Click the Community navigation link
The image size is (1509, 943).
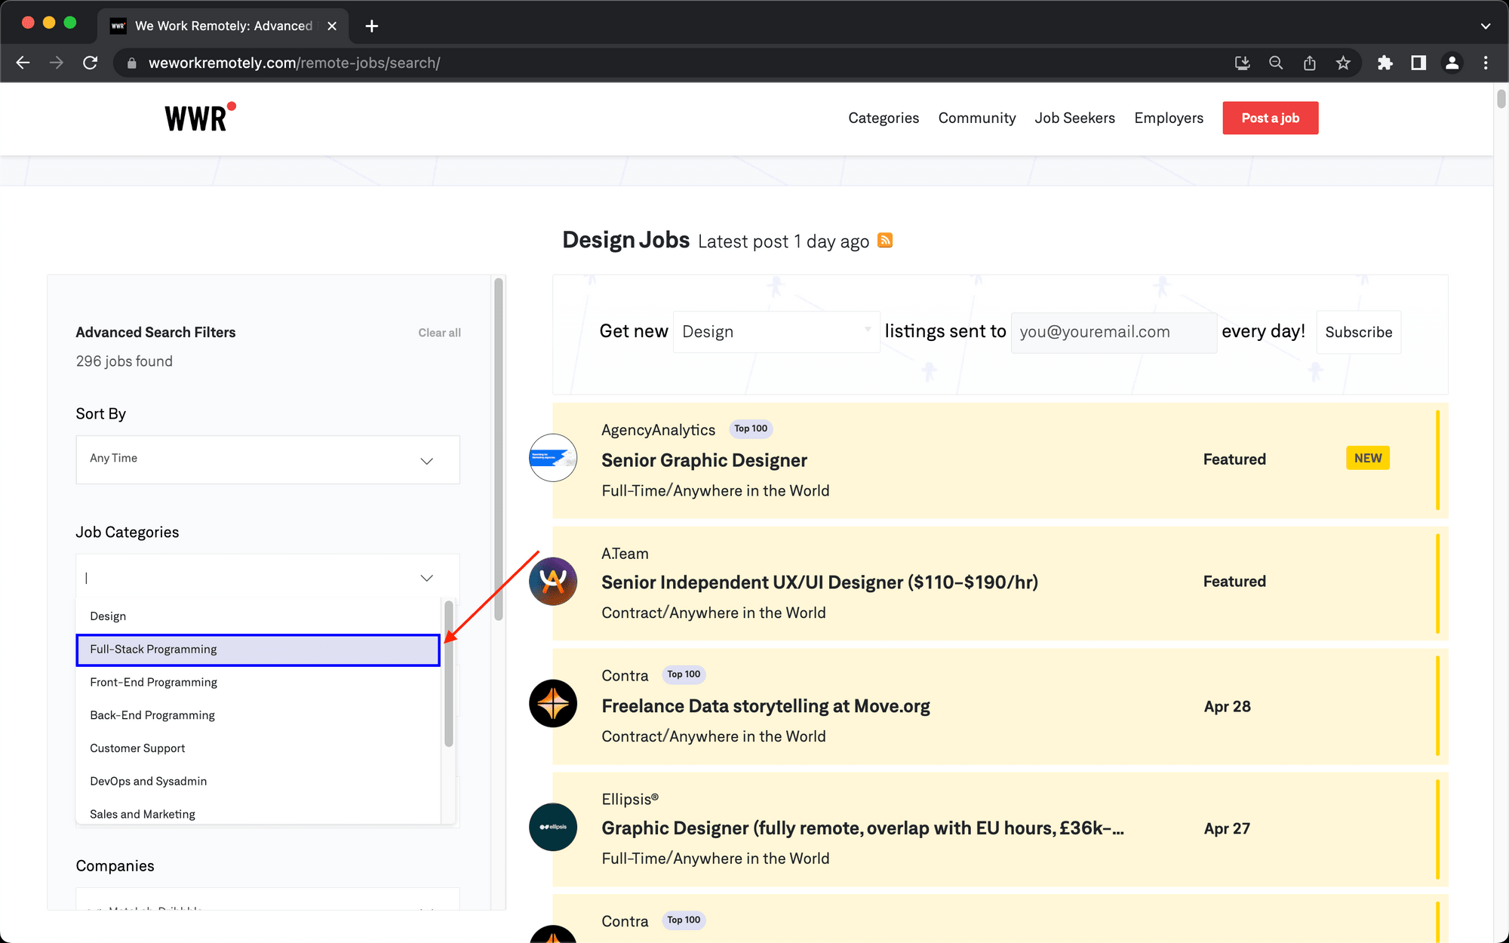(976, 118)
